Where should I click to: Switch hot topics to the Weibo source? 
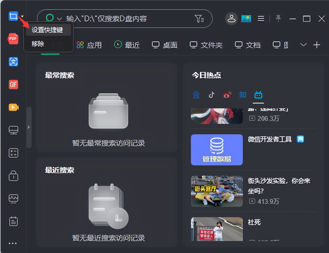coord(227,95)
